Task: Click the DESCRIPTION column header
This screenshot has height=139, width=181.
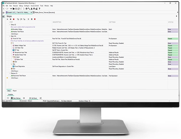Action: (57, 22)
